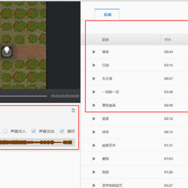Click the 03:48 duration value

(x=168, y=92)
